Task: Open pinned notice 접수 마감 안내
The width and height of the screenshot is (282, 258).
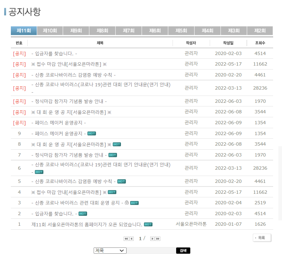Action: (x=69, y=64)
